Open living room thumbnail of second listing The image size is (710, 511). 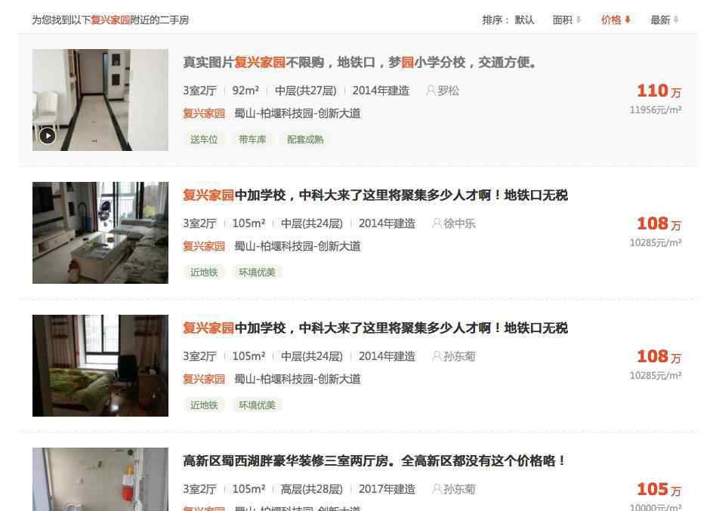click(100, 232)
